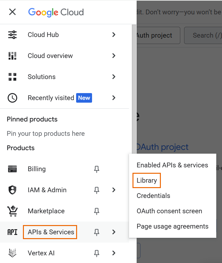Image resolution: width=222 pixels, height=263 pixels.
Task: Pin the Marketplace product
Action: [97, 211]
